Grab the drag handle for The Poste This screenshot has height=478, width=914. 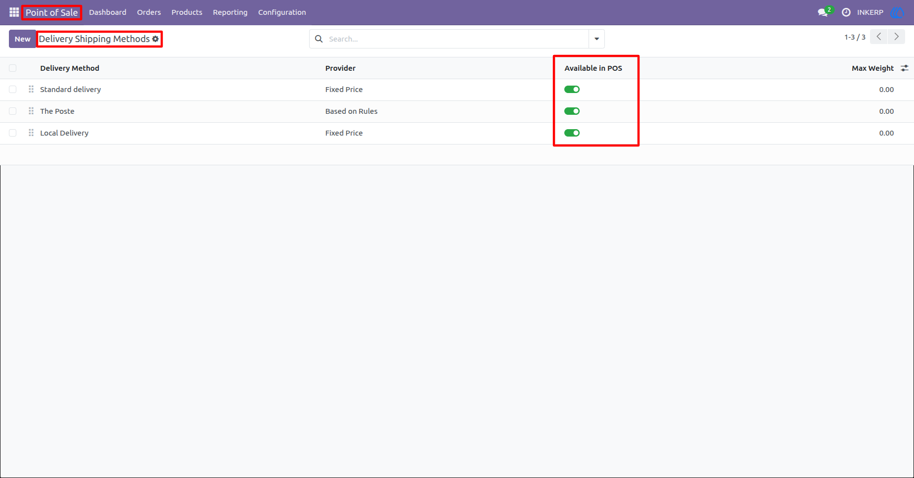[31, 111]
